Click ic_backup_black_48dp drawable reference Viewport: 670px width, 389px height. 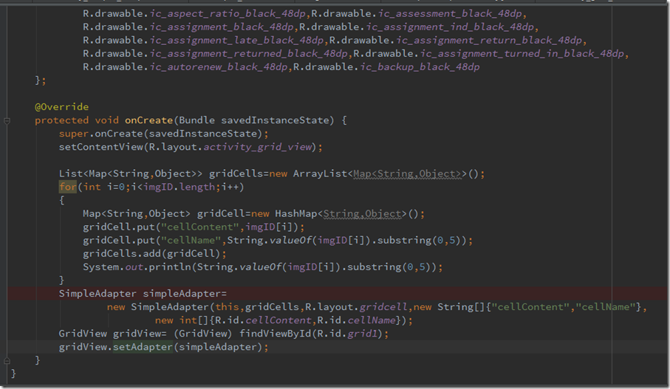[420, 67]
